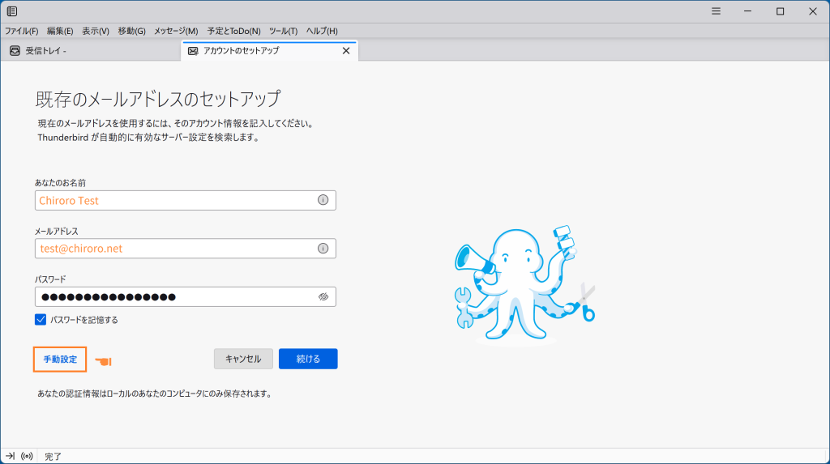Image resolution: width=830 pixels, height=464 pixels.
Task: Open the 編集(E) menu
Action: pyautogui.click(x=60, y=32)
